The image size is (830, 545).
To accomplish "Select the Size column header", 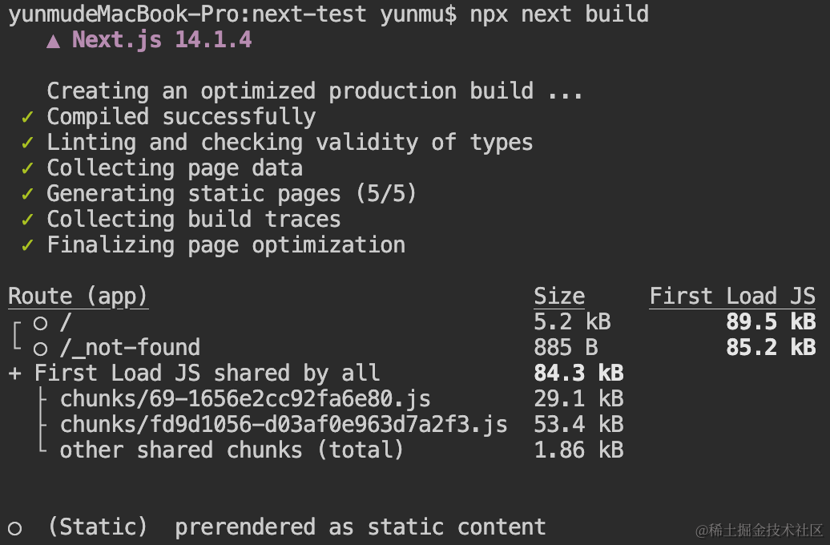I will click(559, 296).
